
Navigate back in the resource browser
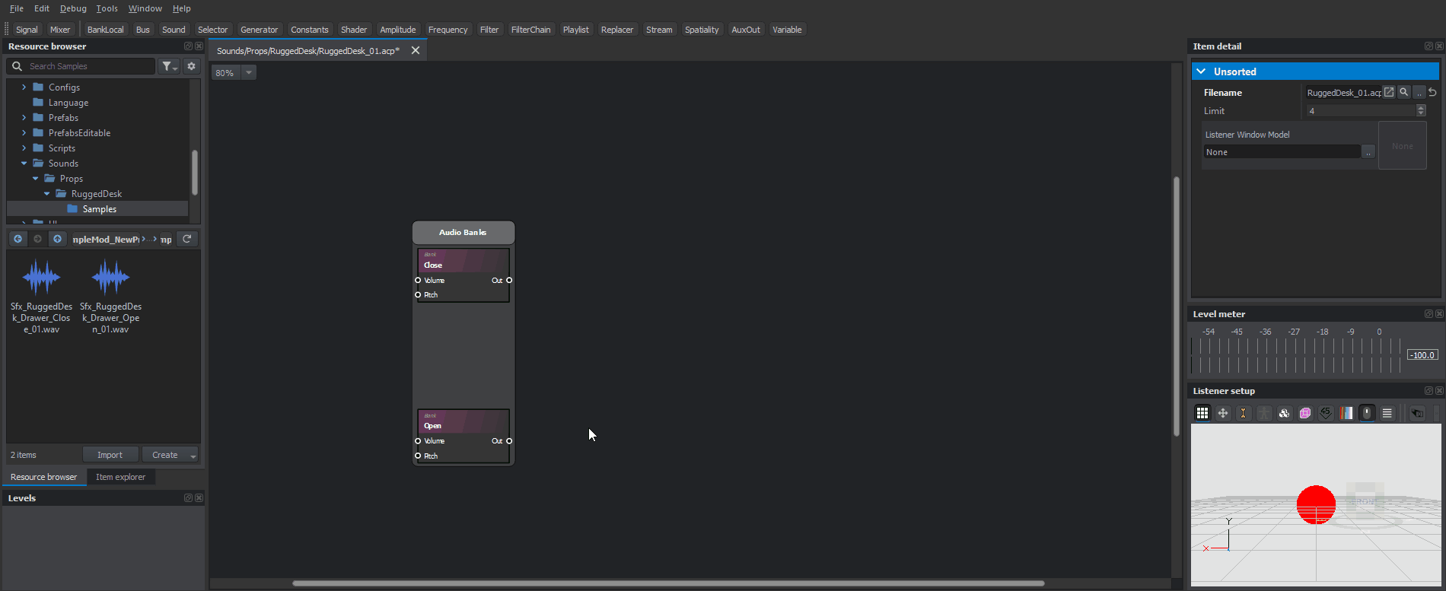coord(18,239)
